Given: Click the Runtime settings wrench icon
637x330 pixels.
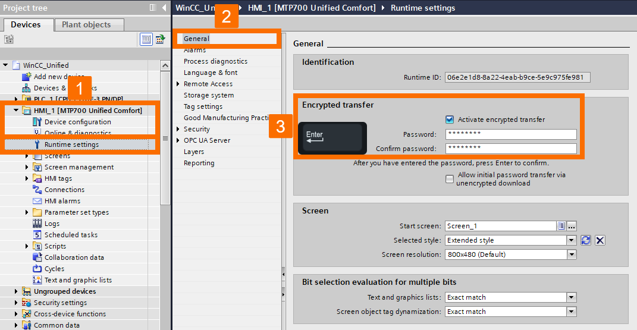Looking at the screenshot, I should click(x=37, y=144).
